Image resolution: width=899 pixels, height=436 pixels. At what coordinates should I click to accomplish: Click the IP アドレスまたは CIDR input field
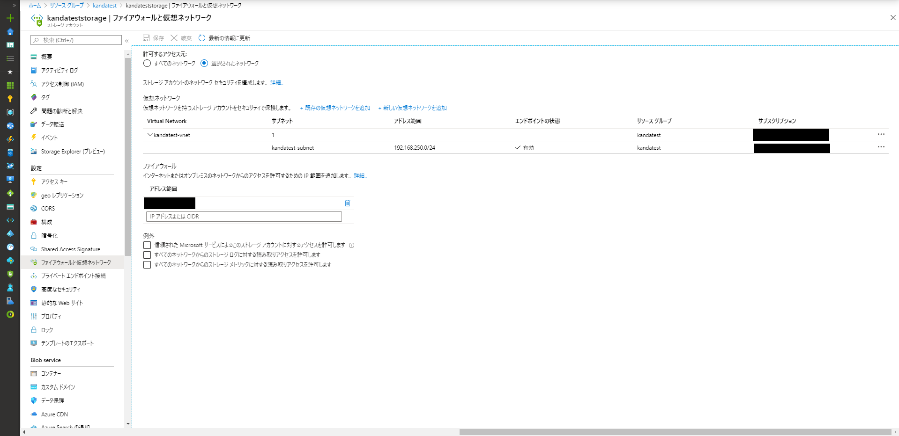[x=244, y=217]
